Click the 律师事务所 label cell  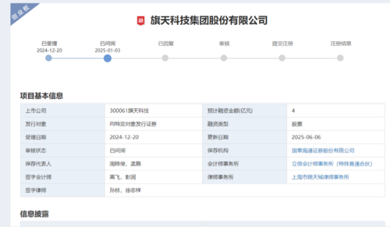click(245, 177)
